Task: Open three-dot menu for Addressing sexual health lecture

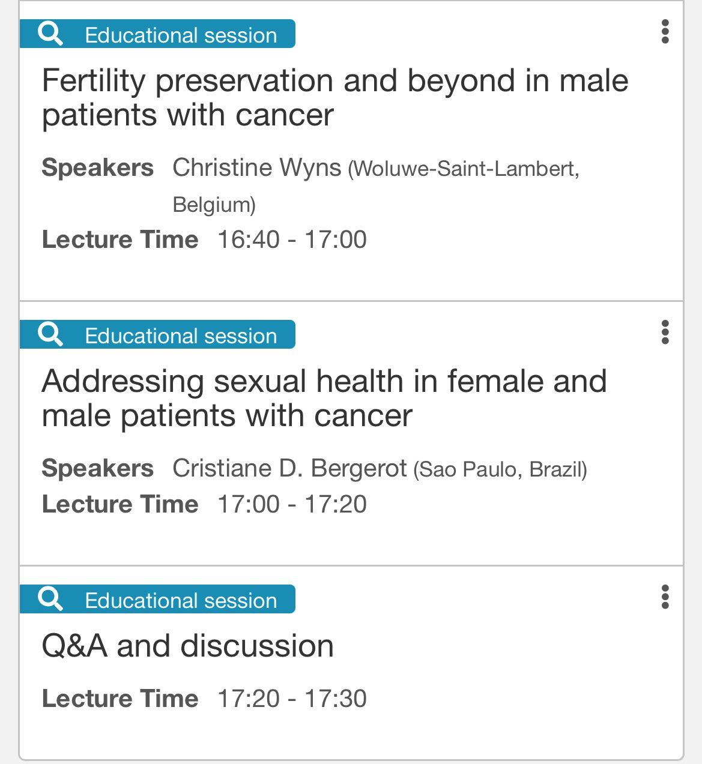Action: click(x=665, y=332)
